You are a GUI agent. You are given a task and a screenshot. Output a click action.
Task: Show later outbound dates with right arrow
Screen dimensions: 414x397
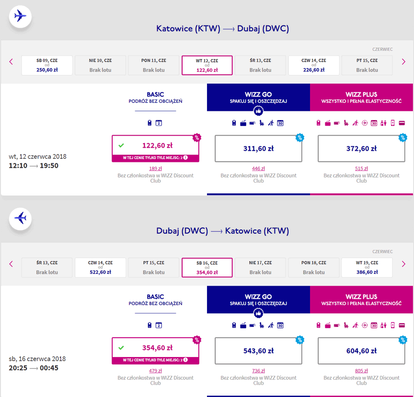[403, 62]
